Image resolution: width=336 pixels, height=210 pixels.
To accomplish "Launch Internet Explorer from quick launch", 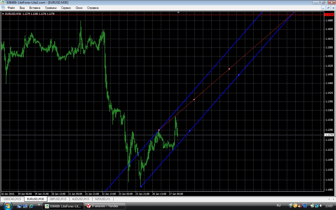I will [x=31, y=206].
